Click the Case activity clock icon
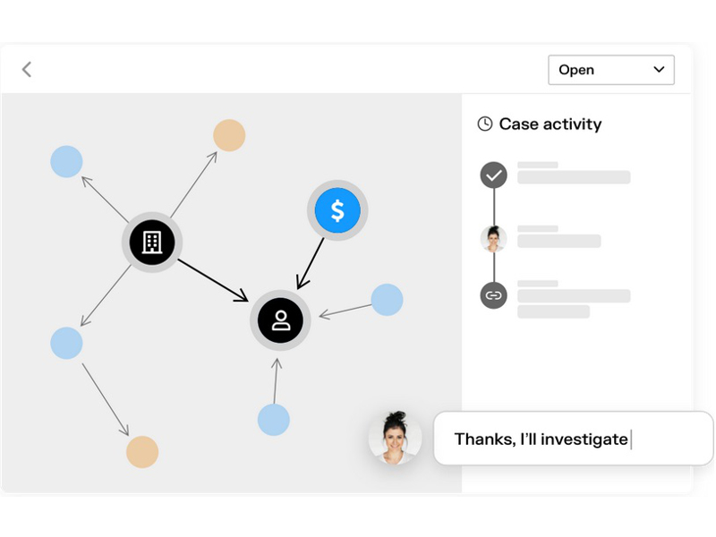This screenshot has height=537, width=716. point(485,124)
